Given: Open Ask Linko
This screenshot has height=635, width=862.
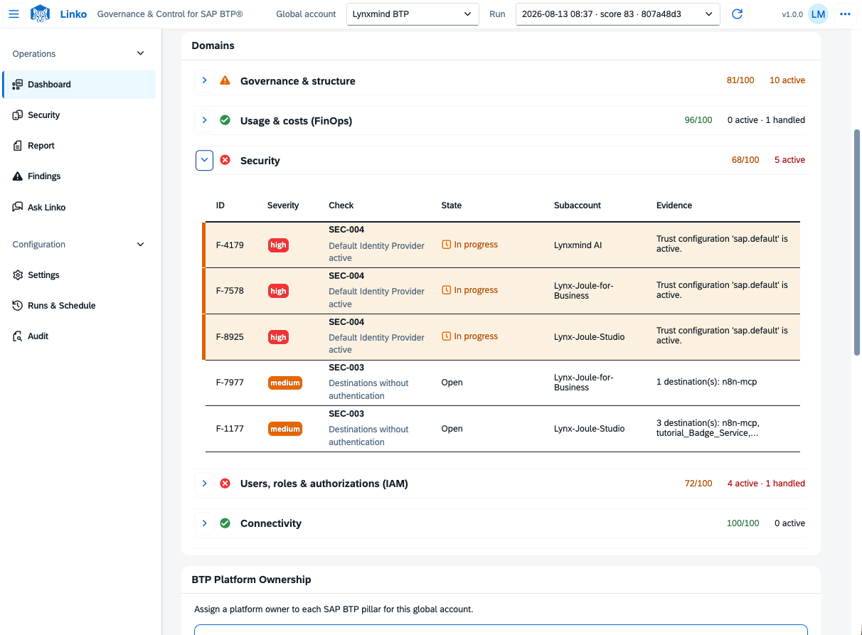Looking at the screenshot, I should (79, 207).
